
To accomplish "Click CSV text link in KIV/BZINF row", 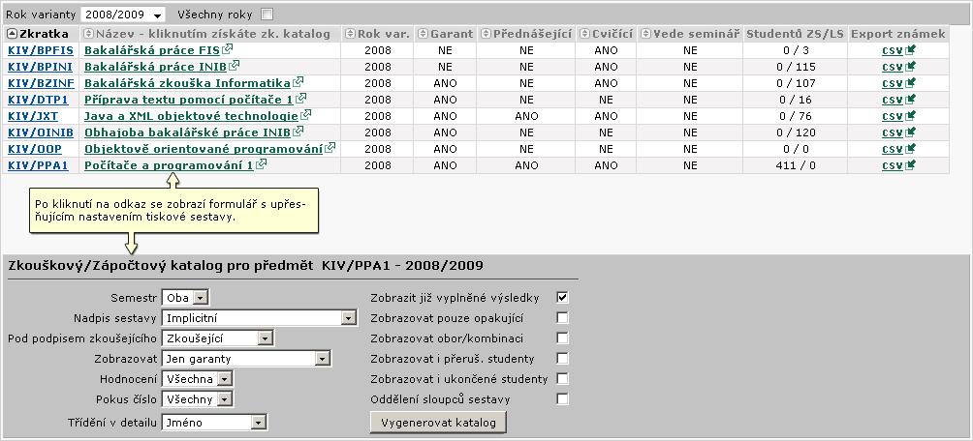I will coord(893,83).
